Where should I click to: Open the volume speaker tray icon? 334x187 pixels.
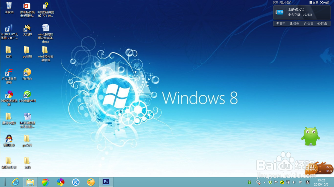tap(294, 182)
